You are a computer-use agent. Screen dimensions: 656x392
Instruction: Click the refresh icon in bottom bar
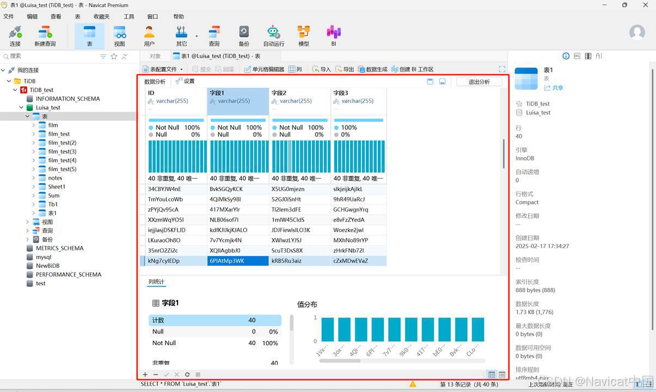[x=187, y=375]
